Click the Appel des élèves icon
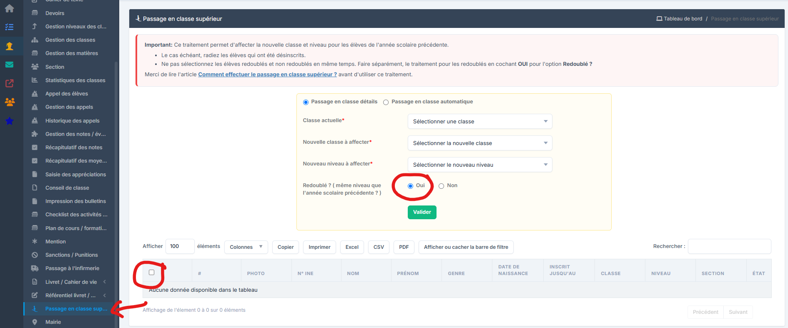The height and width of the screenshot is (328, 788). pos(35,94)
